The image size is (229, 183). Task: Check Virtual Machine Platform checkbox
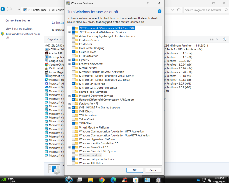tap(73, 127)
